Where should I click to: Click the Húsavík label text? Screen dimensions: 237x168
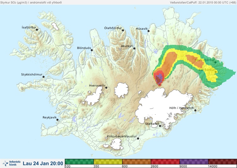click(x=142, y=29)
